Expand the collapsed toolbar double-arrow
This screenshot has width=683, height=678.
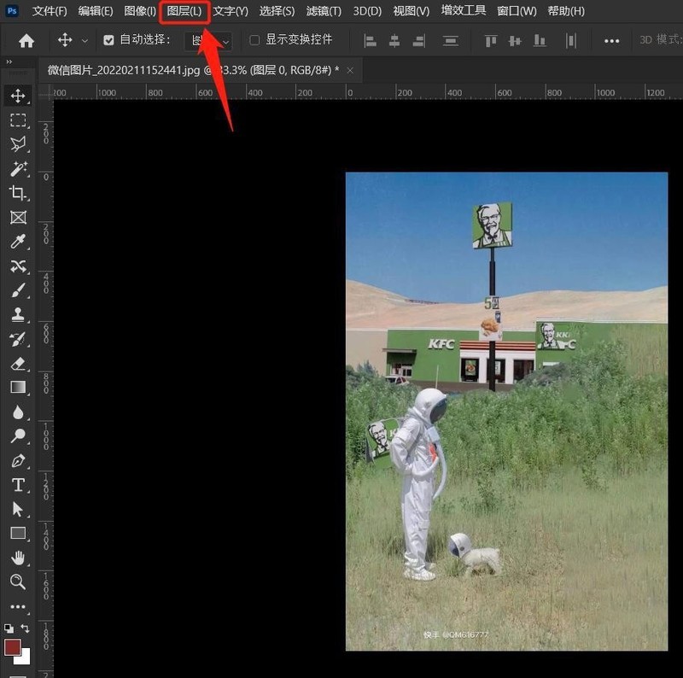coord(9,61)
